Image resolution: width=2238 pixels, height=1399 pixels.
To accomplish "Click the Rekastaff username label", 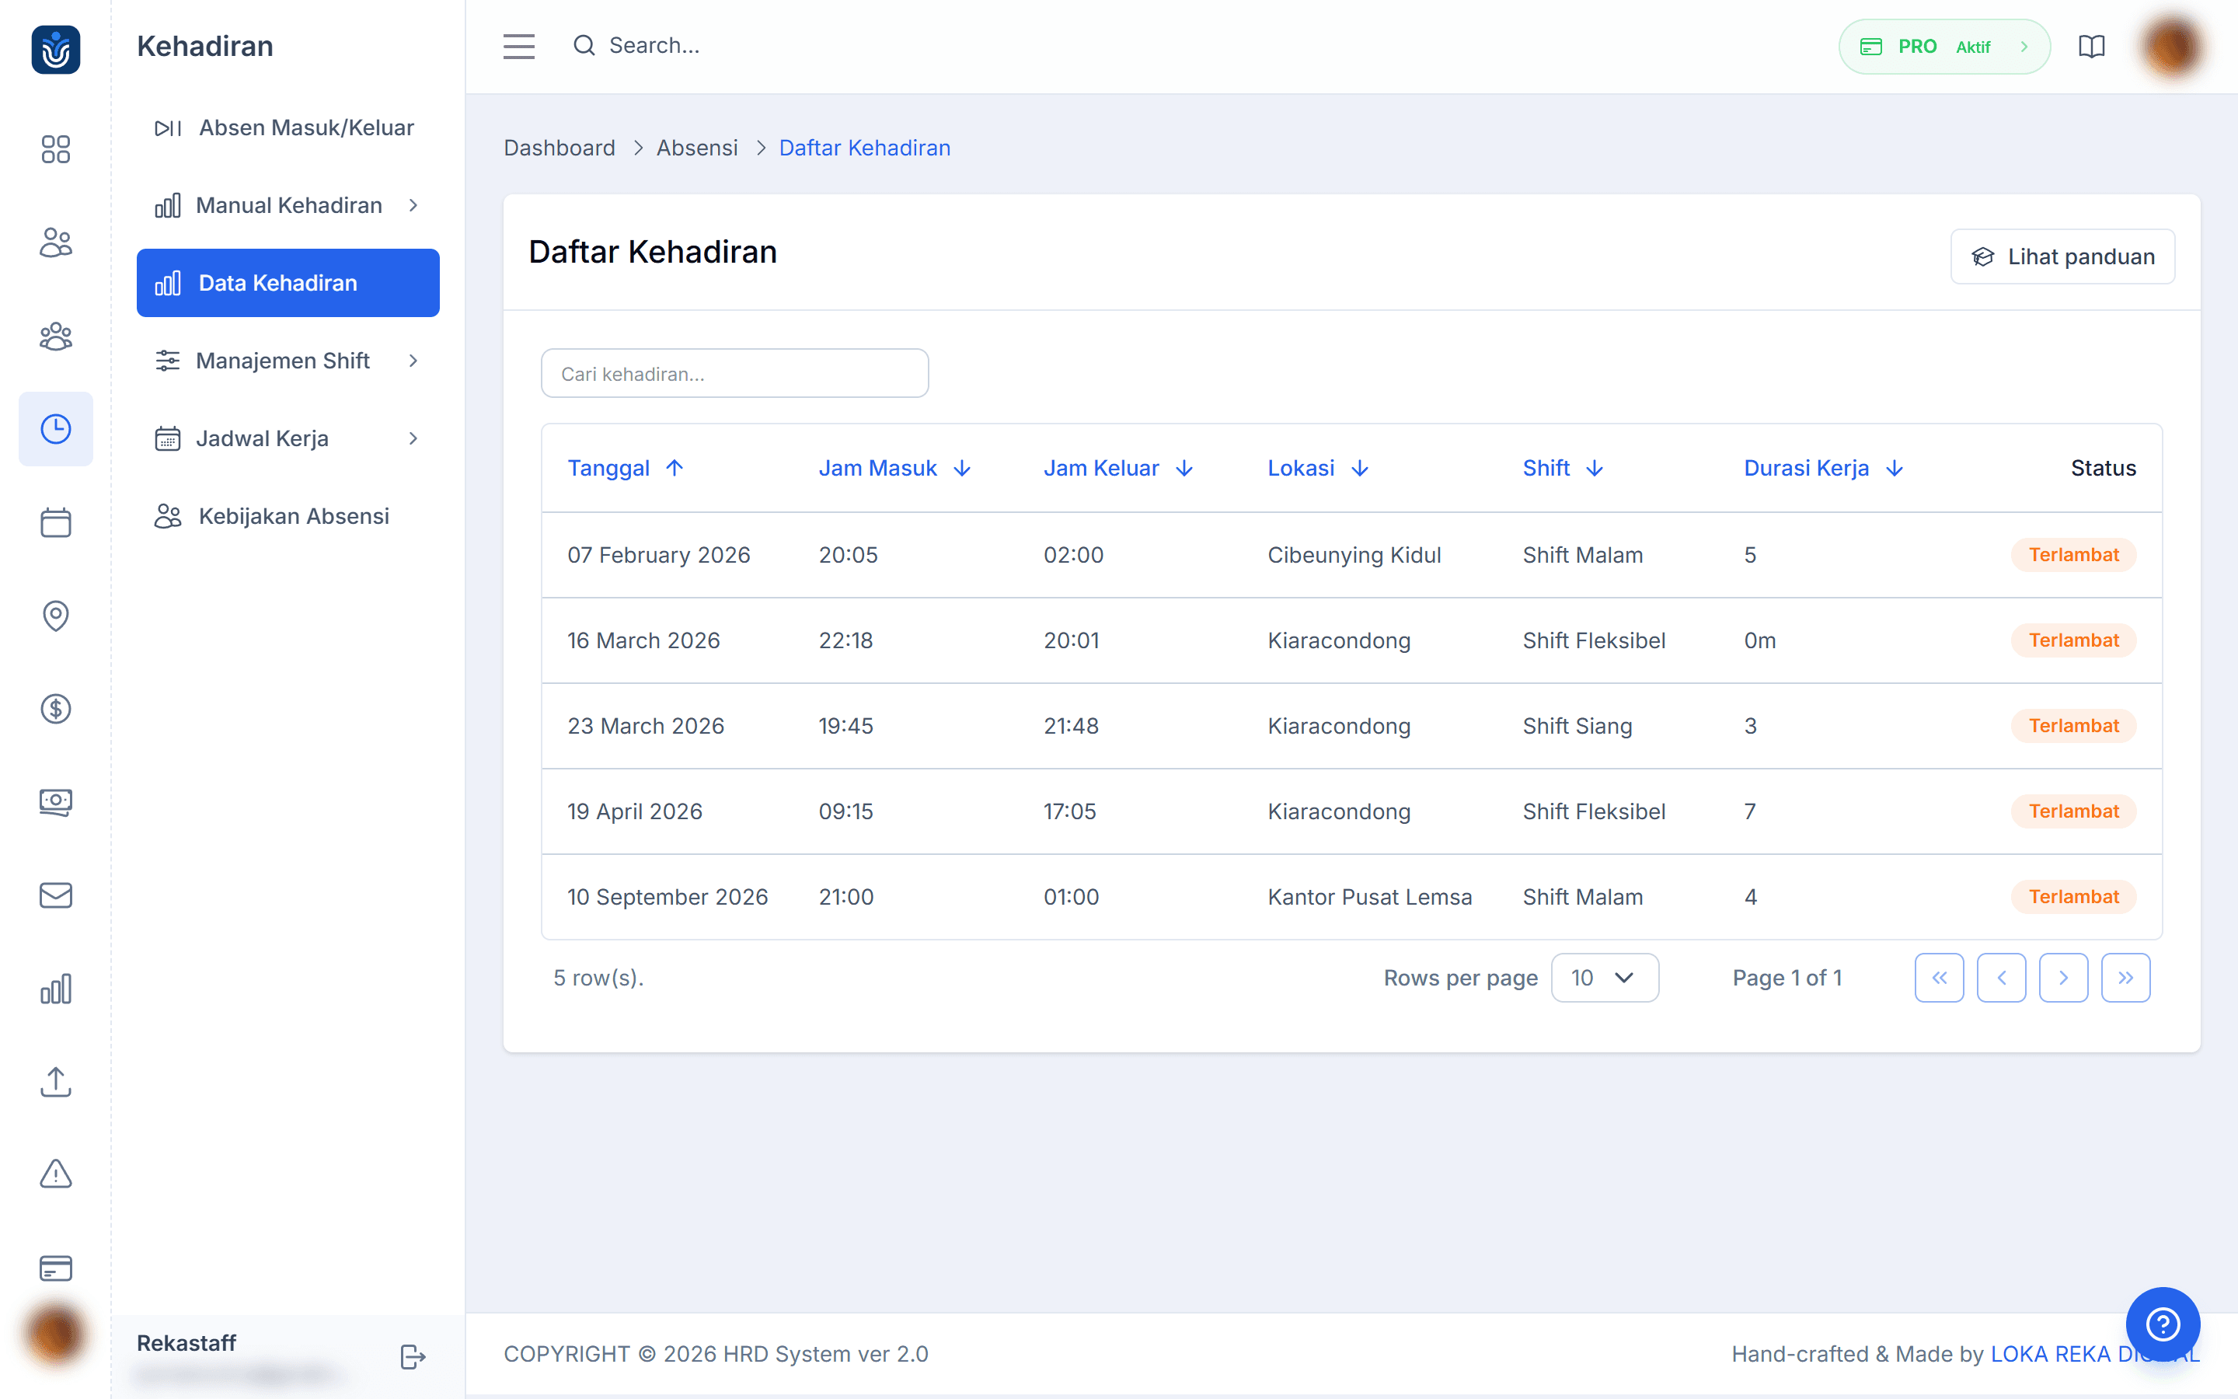I will click(x=186, y=1342).
